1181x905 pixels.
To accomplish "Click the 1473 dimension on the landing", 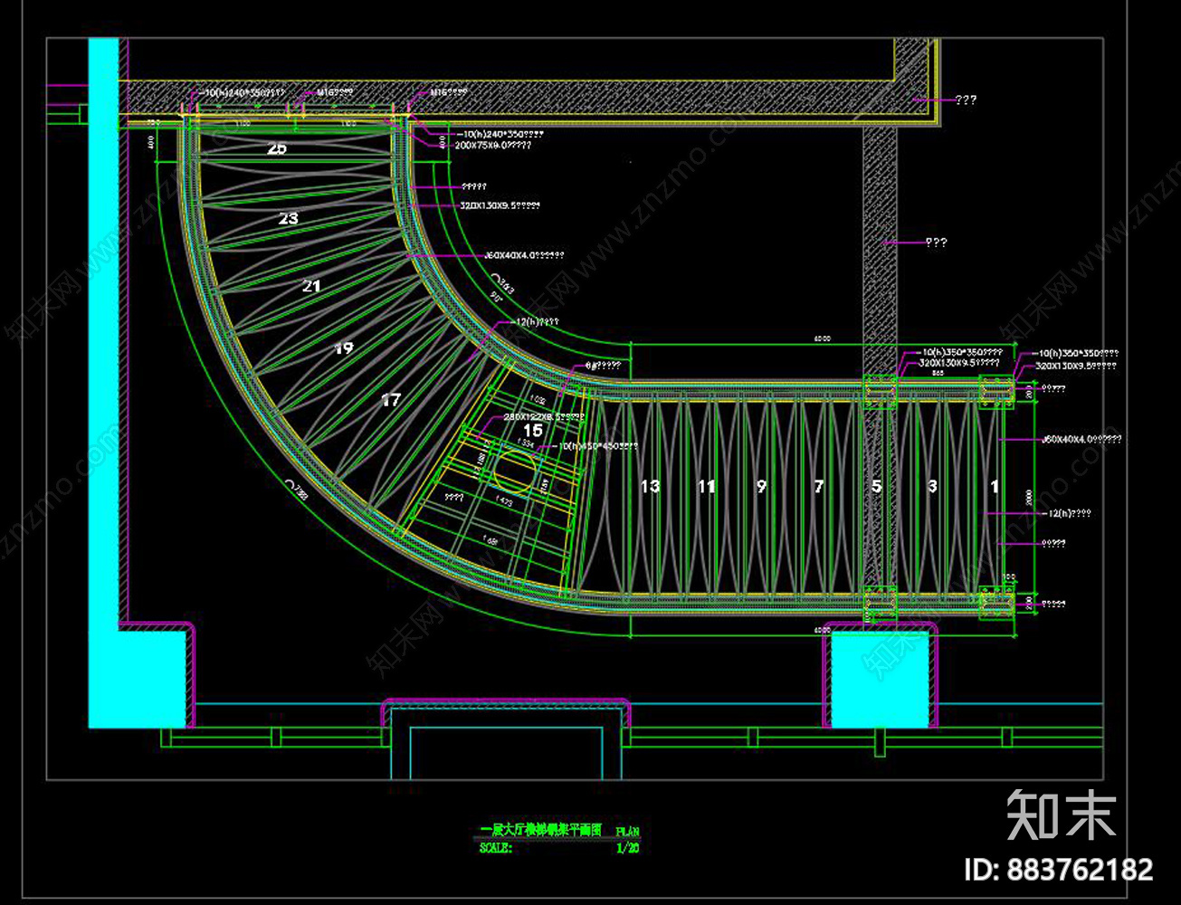I will tap(503, 500).
